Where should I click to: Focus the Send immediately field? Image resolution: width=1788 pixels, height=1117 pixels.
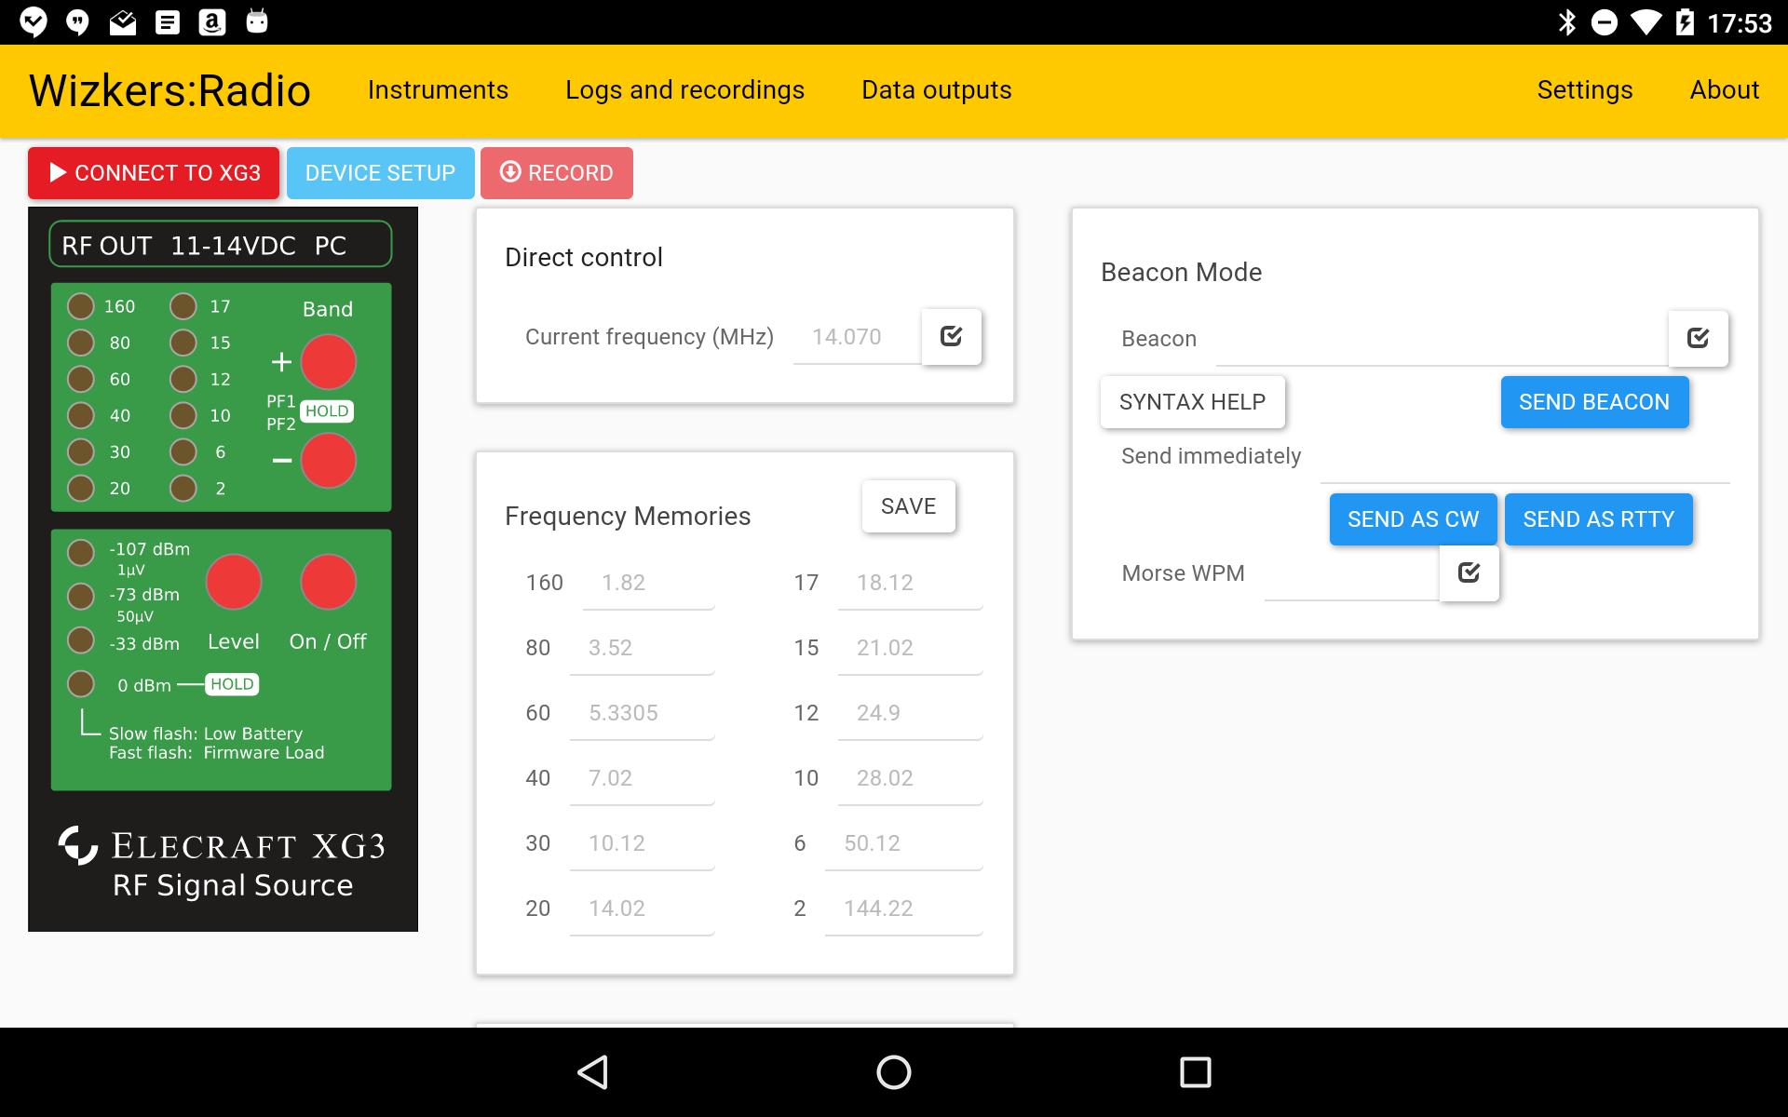click(x=1524, y=456)
